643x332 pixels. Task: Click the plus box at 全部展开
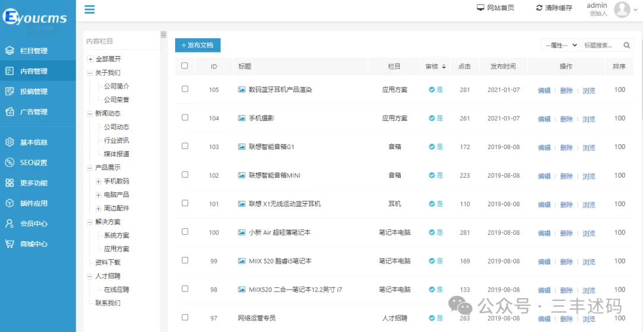pos(90,60)
